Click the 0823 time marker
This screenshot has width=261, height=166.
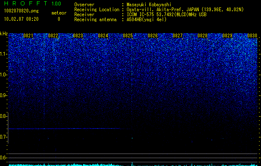[78, 36]
